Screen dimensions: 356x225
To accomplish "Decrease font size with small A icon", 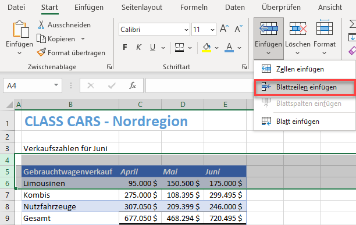I will 238,29.
